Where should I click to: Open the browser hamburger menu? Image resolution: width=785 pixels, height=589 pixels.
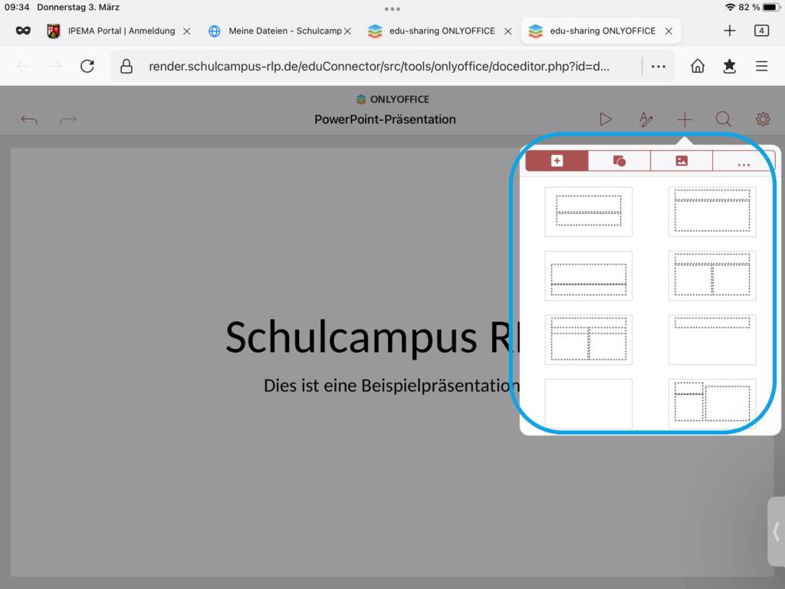click(x=761, y=66)
